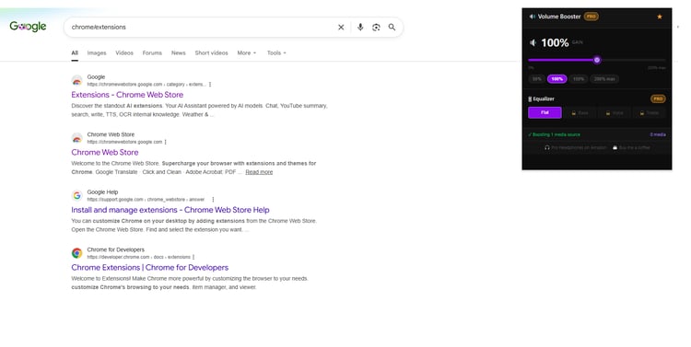Click the locked Treble equalizer preset
691x347 pixels.
650,112
